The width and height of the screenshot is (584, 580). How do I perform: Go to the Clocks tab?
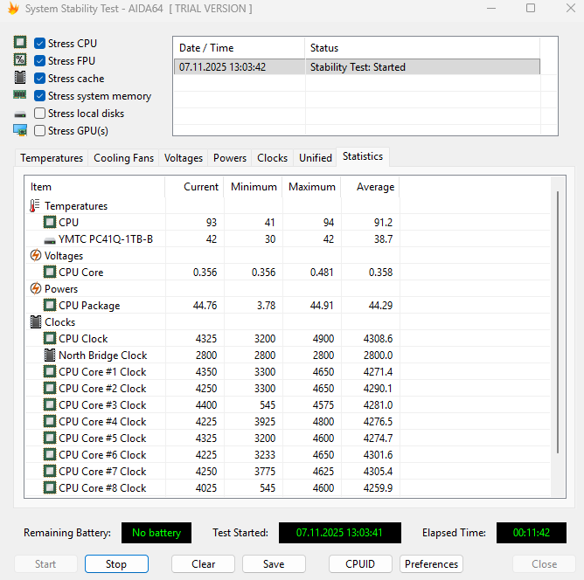tap(272, 158)
